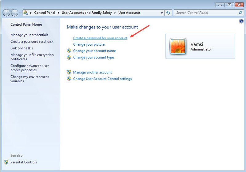
Task: Click the Vamsi account flower picture
Action: pyautogui.click(x=178, y=46)
